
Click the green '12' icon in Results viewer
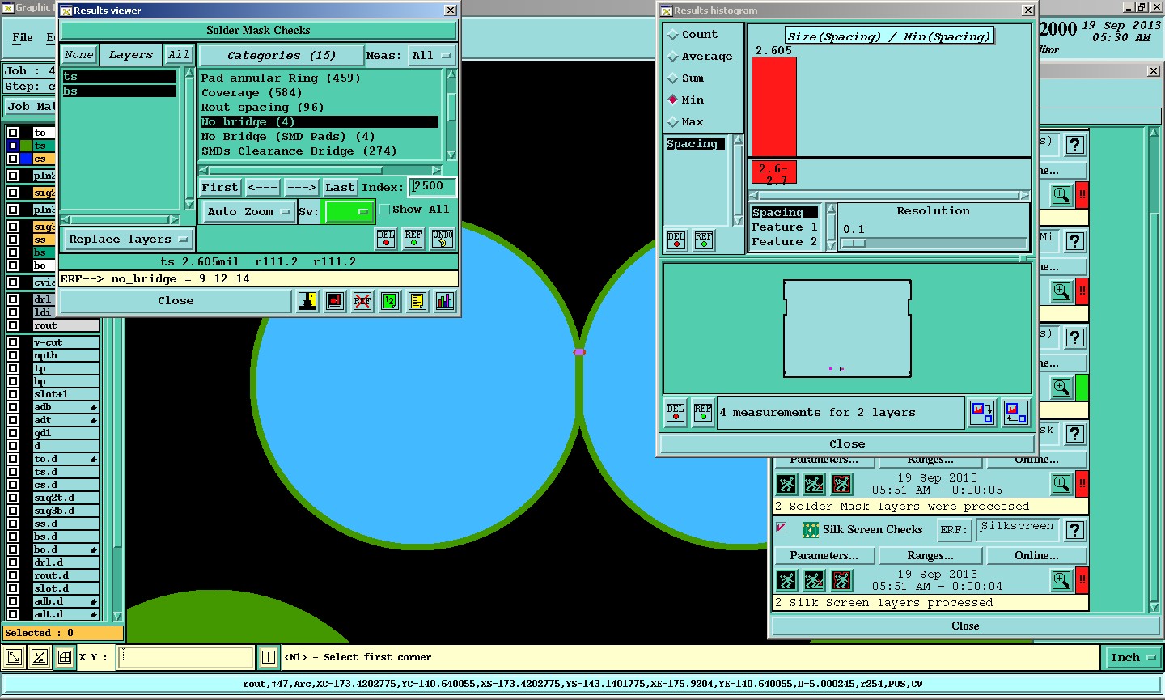(x=390, y=301)
